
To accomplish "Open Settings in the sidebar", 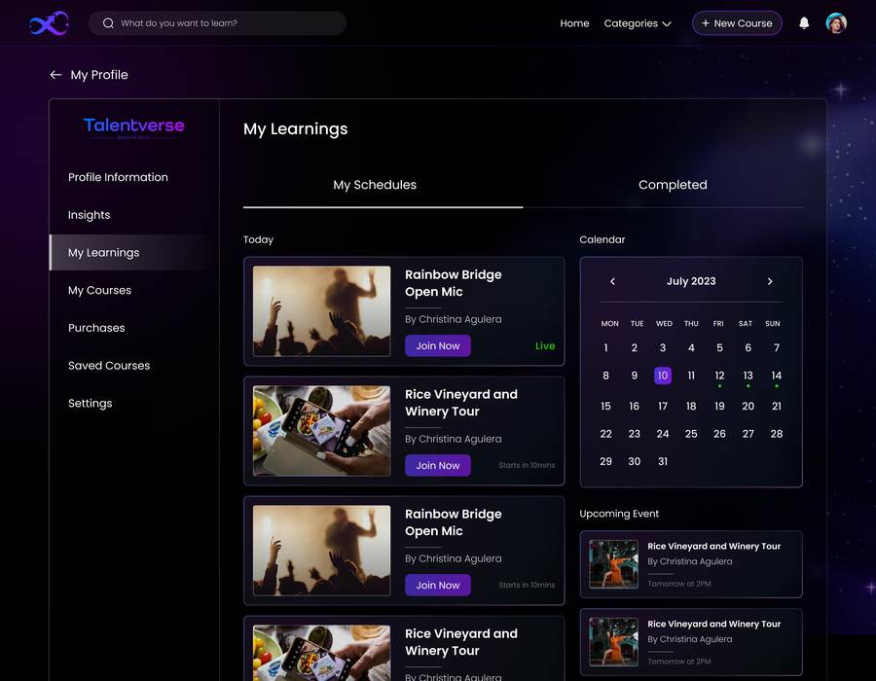I will (90, 403).
